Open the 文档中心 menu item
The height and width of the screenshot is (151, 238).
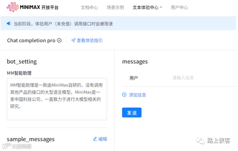coord(89,7)
